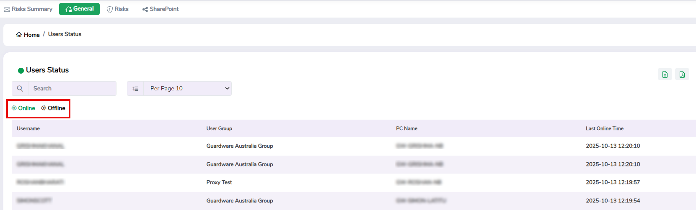Sort by the PC Name column header

tap(406, 128)
